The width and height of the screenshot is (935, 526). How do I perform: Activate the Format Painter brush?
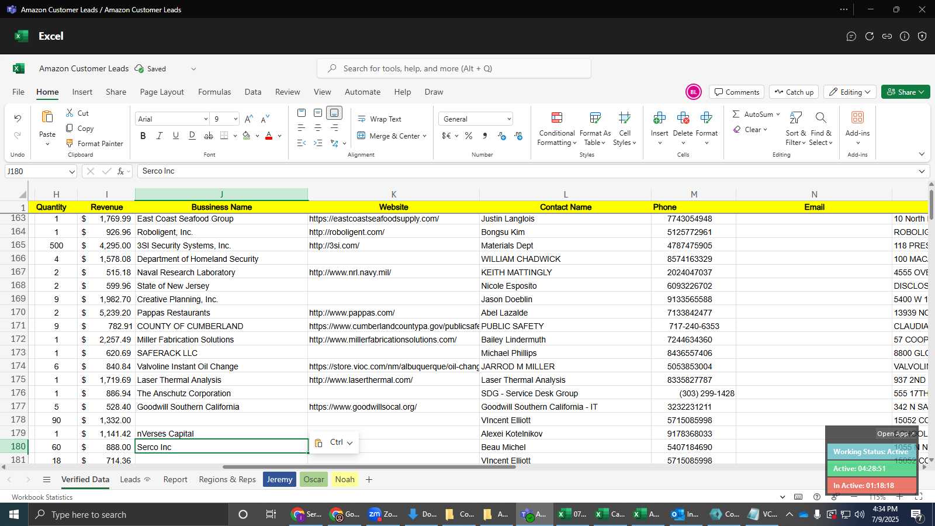coord(70,143)
